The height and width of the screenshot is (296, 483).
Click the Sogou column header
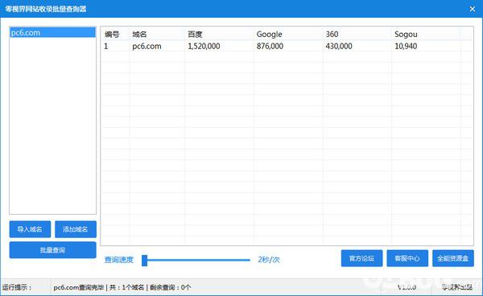point(406,34)
